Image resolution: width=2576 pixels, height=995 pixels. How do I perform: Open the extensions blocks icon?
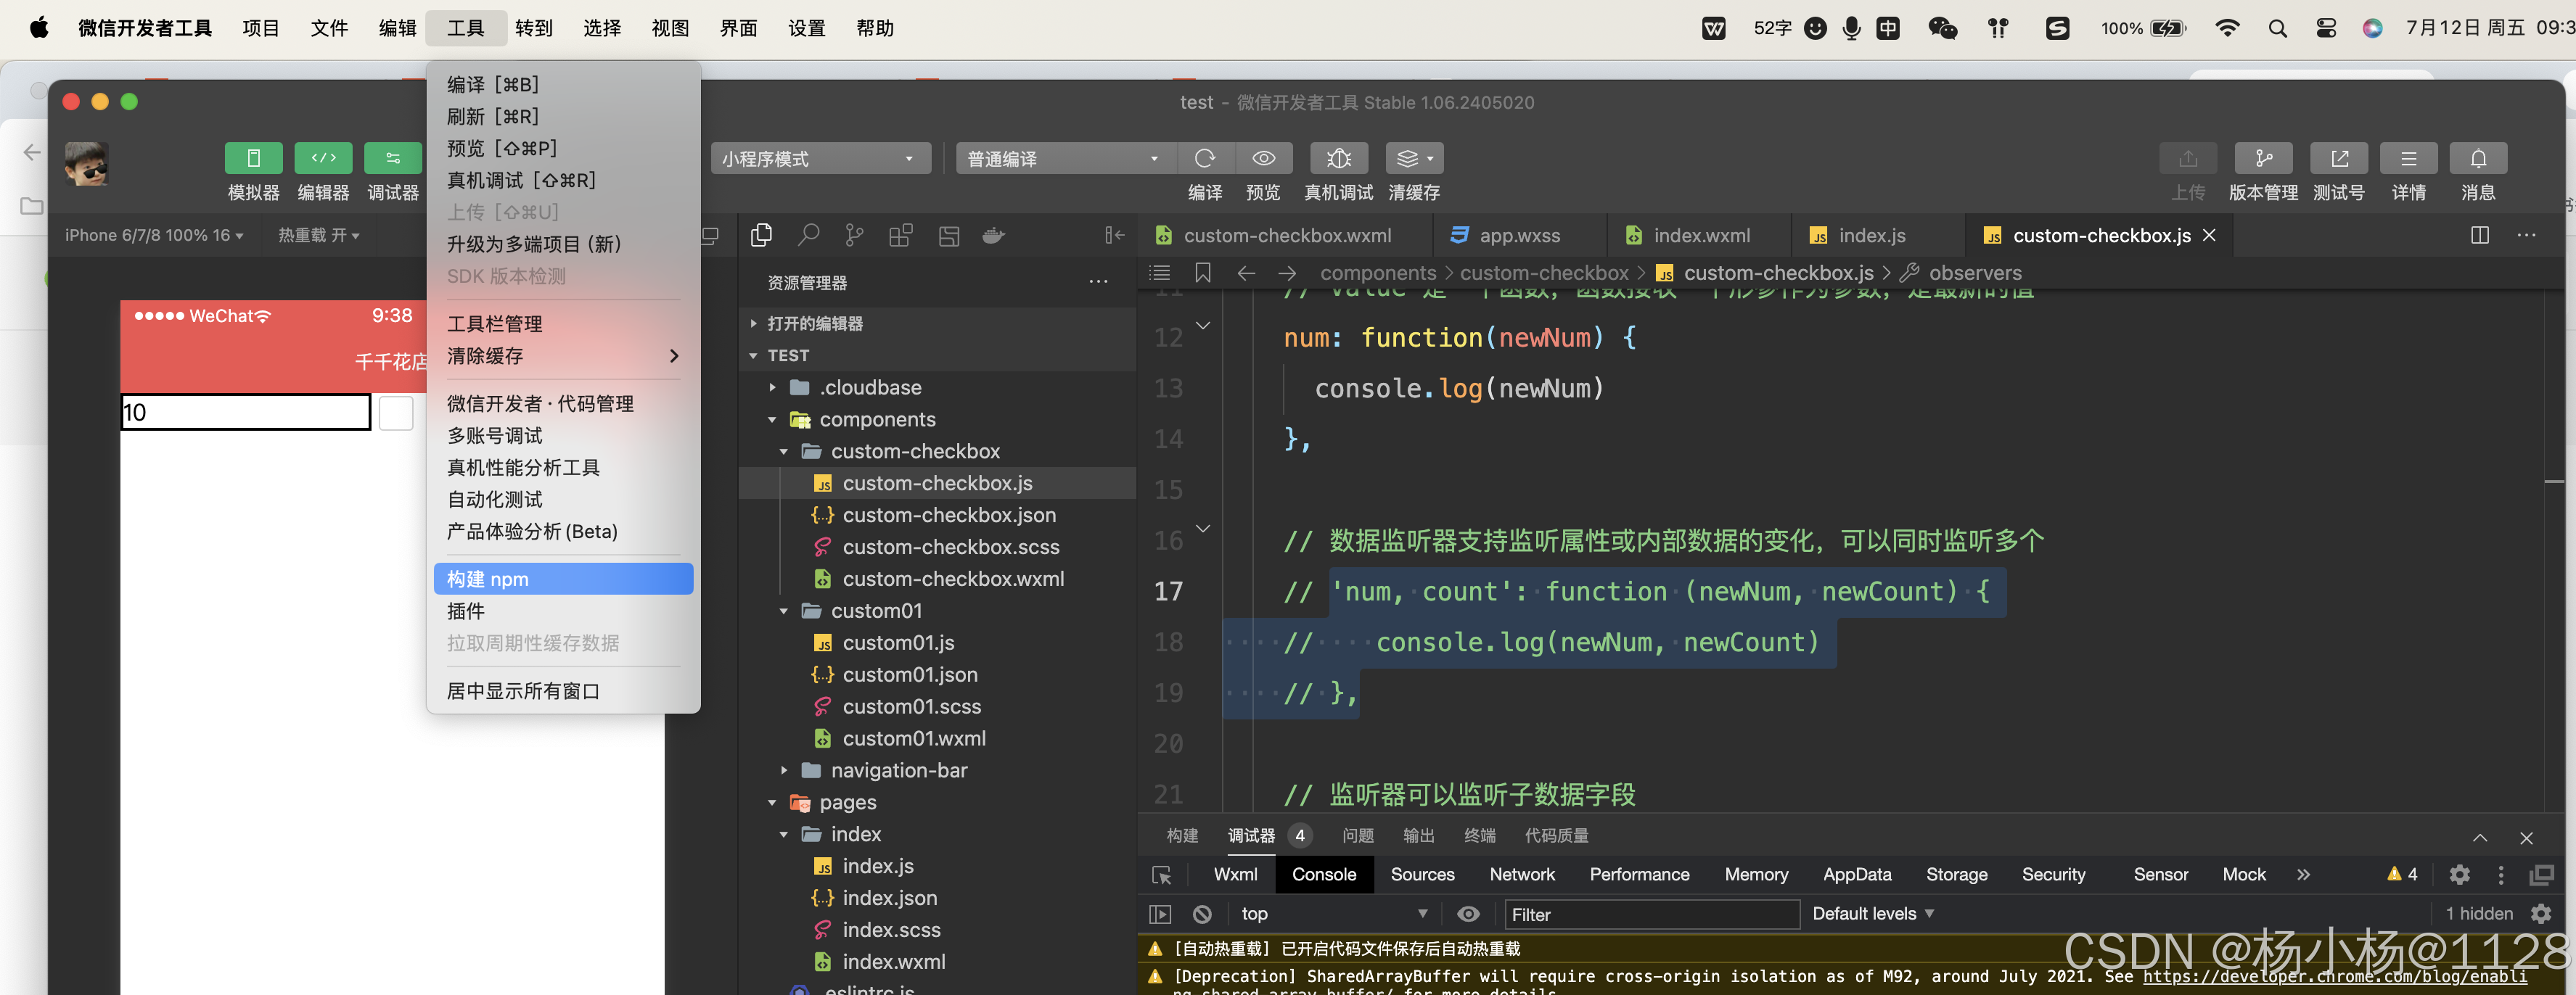click(901, 235)
